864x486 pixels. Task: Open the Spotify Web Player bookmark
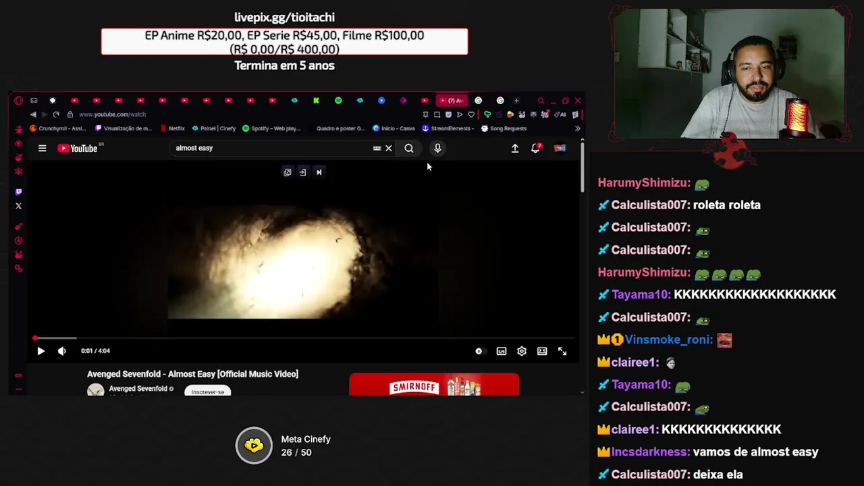(271, 128)
